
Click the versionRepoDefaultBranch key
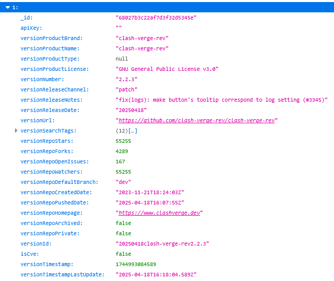click(59, 182)
